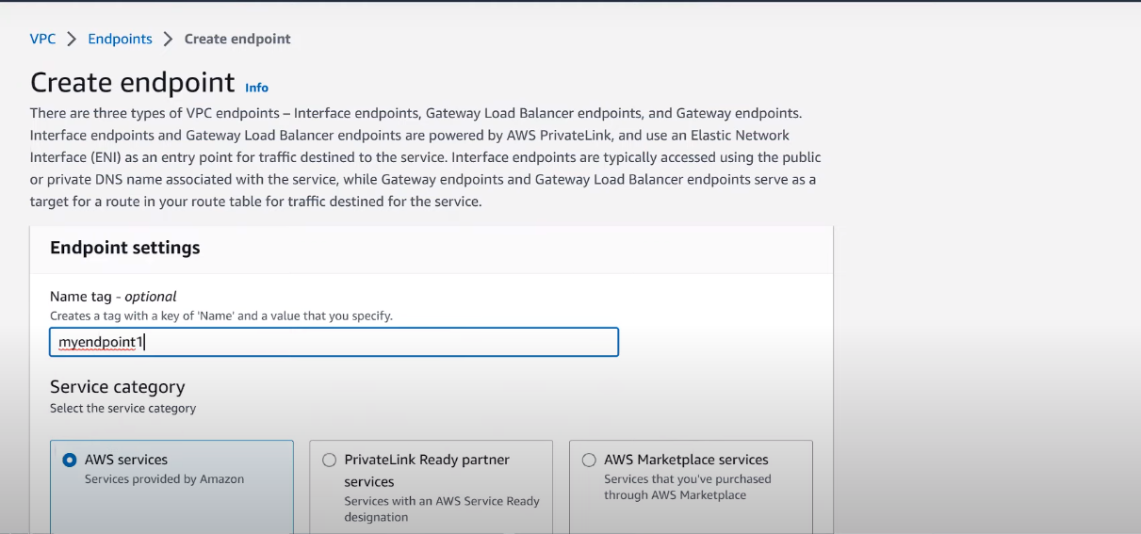Click the 'Services with an AWS Service Ready designation' text
This screenshot has height=534, width=1141.
[442, 509]
